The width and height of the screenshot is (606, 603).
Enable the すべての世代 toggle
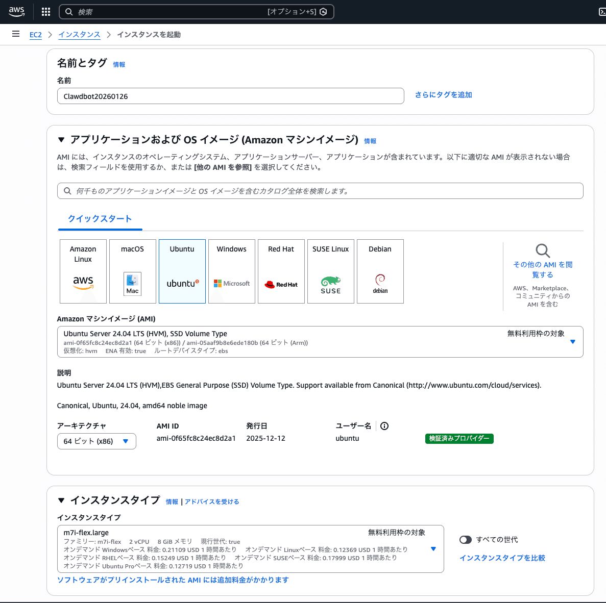[x=465, y=539]
